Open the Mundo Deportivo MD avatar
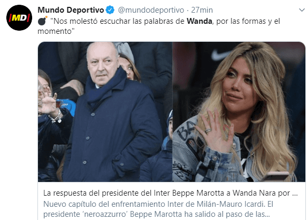 pos(19,18)
